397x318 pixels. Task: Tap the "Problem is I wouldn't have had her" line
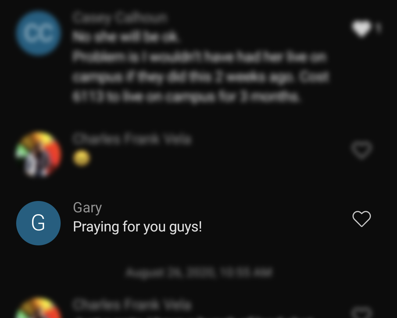click(200, 57)
